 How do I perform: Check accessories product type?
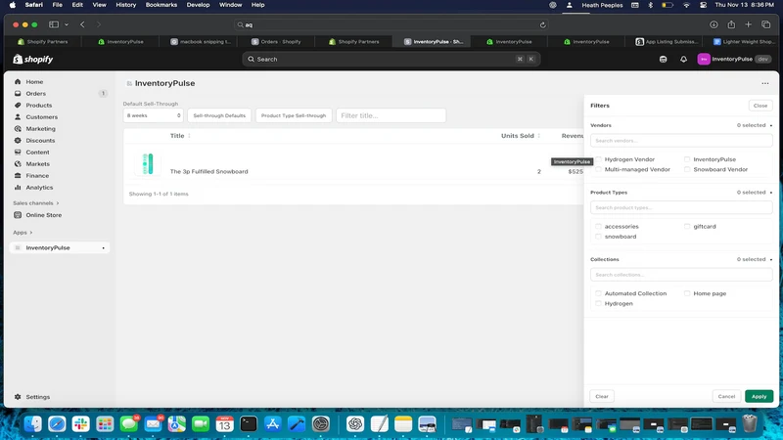pyautogui.click(x=598, y=227)
